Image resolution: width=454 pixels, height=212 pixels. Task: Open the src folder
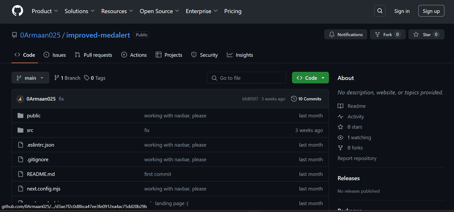30,130
